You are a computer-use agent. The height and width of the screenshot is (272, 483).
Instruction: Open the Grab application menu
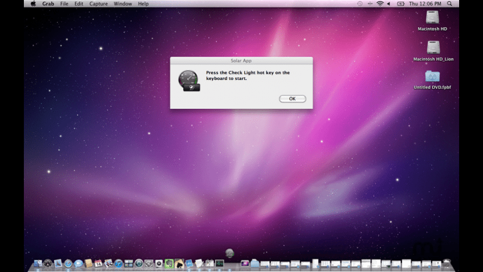pos(48,4)
